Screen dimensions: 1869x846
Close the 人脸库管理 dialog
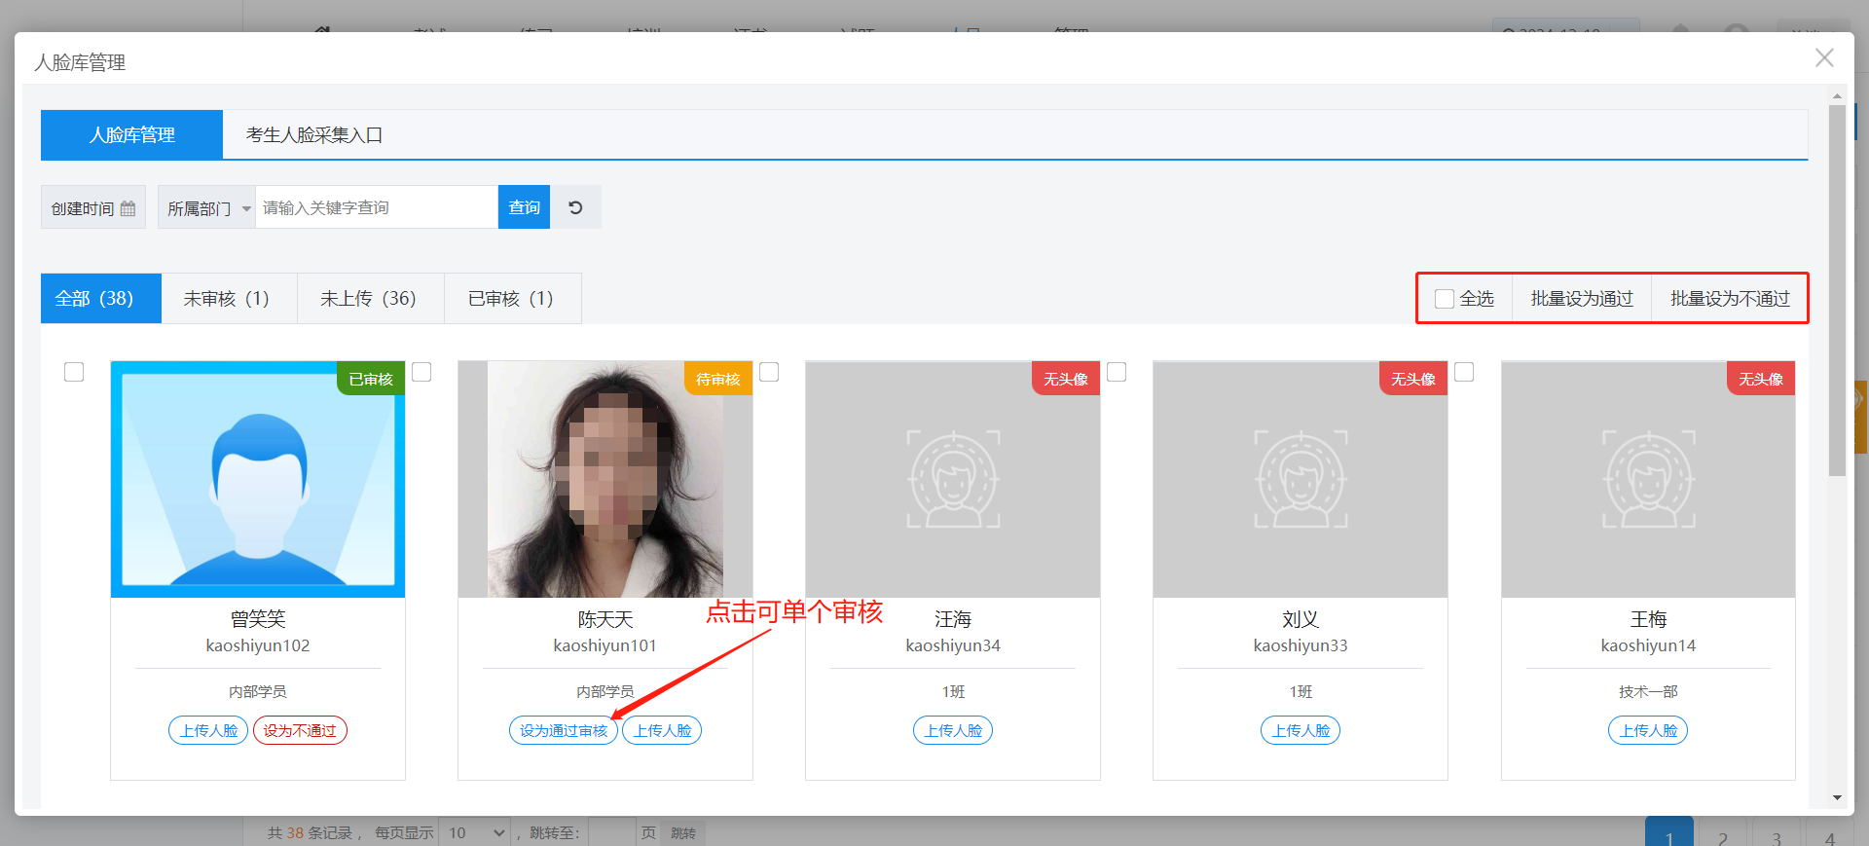point(1824,58)
